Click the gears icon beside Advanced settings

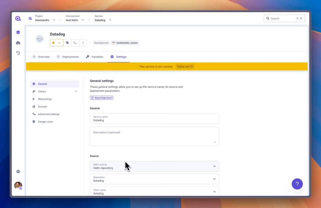click(34, 114)
